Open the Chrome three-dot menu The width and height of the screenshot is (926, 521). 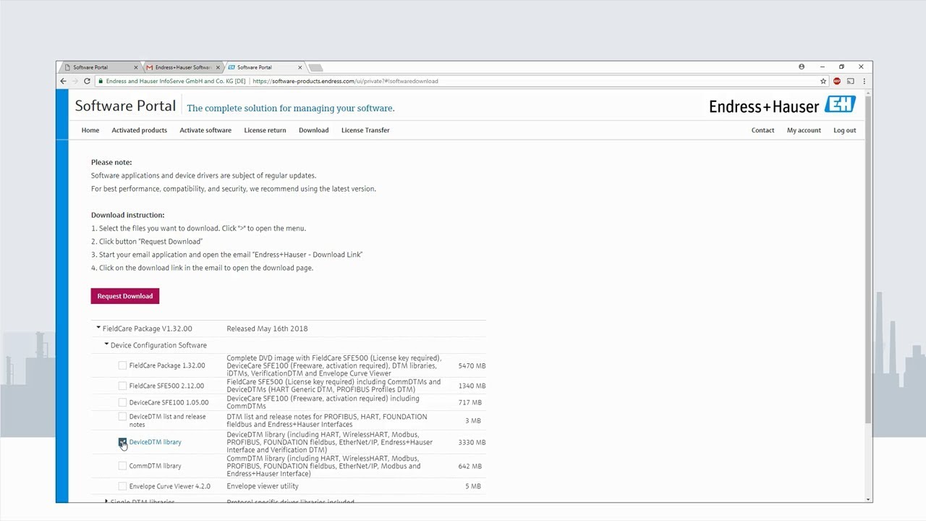pyautogui.click(x=864, y=81)
